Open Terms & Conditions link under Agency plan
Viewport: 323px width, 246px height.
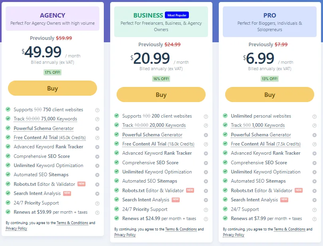(73, 223)
